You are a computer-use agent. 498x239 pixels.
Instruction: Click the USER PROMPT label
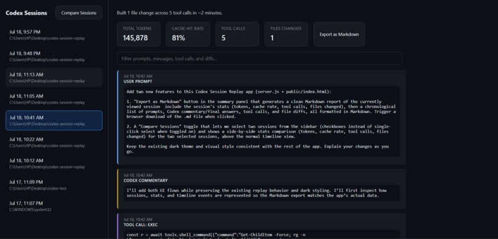click(x=138, y=82)
